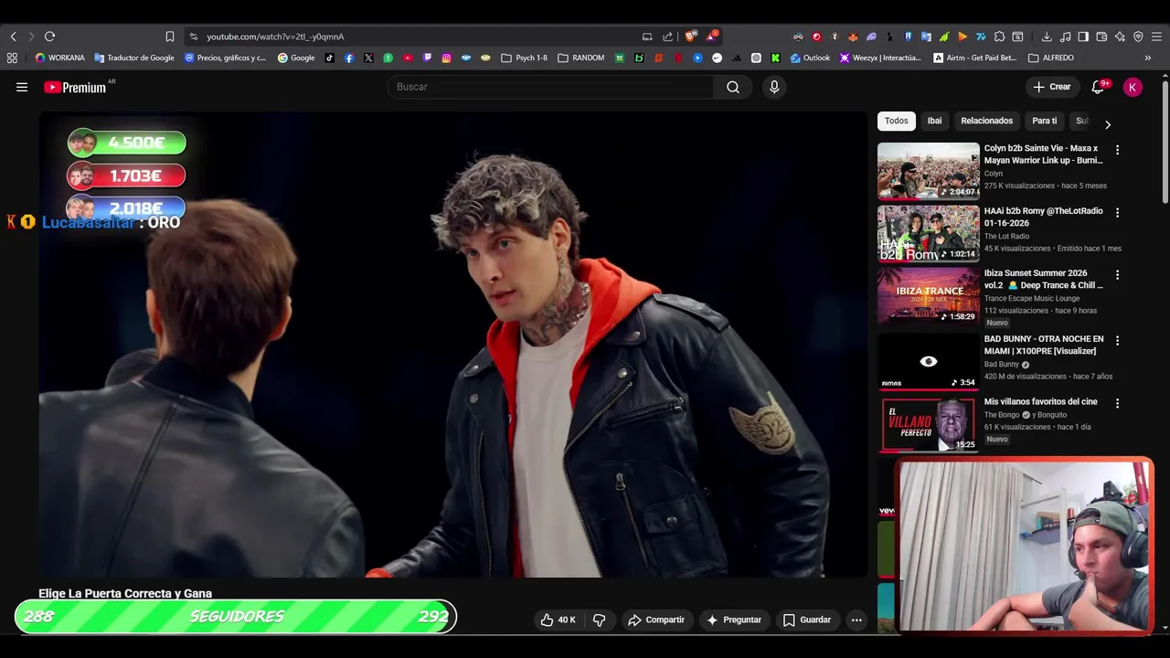
Task: Open Traductor de Google bookmark
Action: (134, 58)
